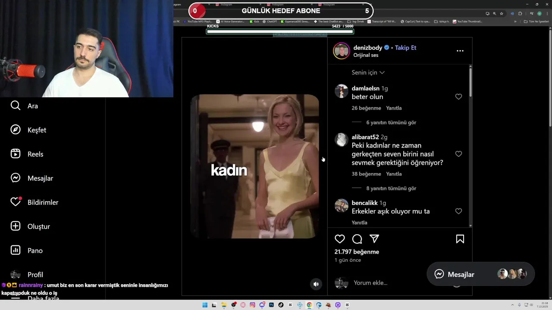Click denizbody's profile avatar

pos(342,51)
